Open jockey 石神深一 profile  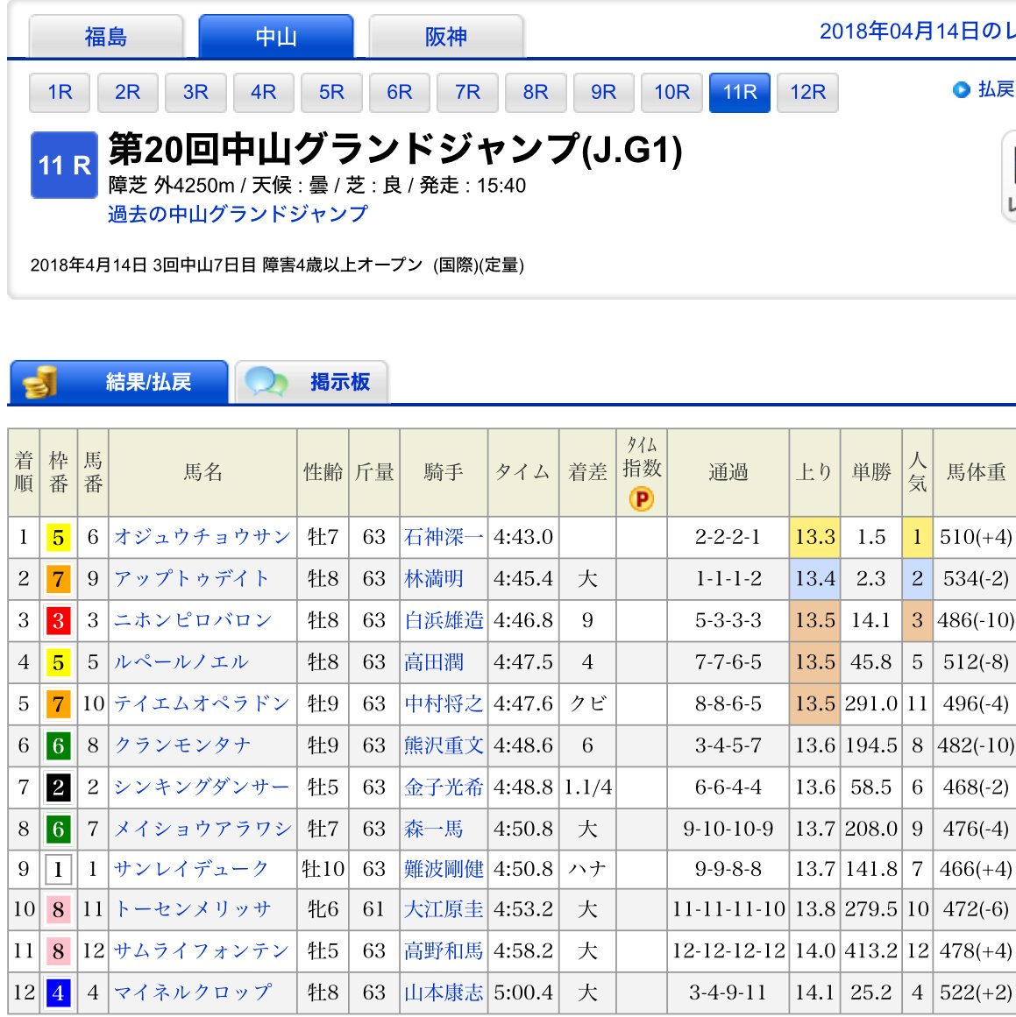pyautogui.click(x=444, y=537)
